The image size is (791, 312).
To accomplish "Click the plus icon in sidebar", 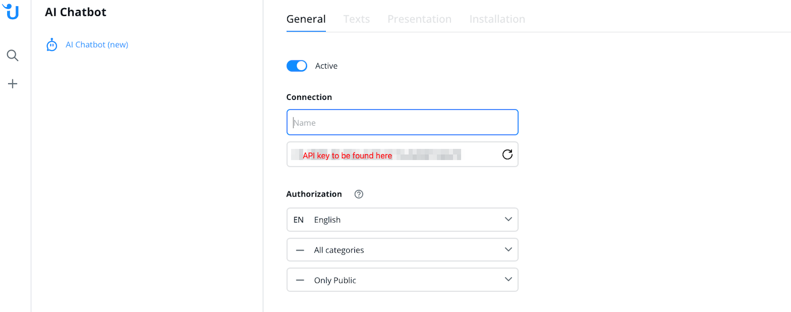I will coord(12,84).
